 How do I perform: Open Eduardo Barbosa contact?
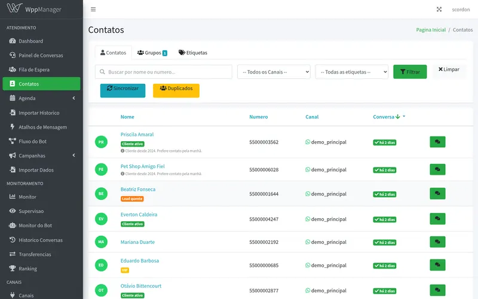tap(140, 261)
